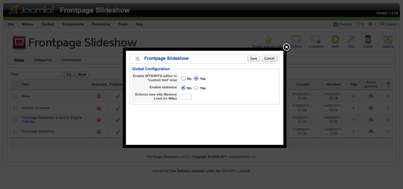This screenshot has height=189, width=403.
Task: Click the Edit pencil toolbar icon
Action: [351, 39]
